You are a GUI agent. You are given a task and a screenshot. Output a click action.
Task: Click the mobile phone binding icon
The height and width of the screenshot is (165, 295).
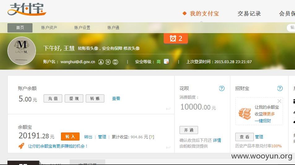115,62
